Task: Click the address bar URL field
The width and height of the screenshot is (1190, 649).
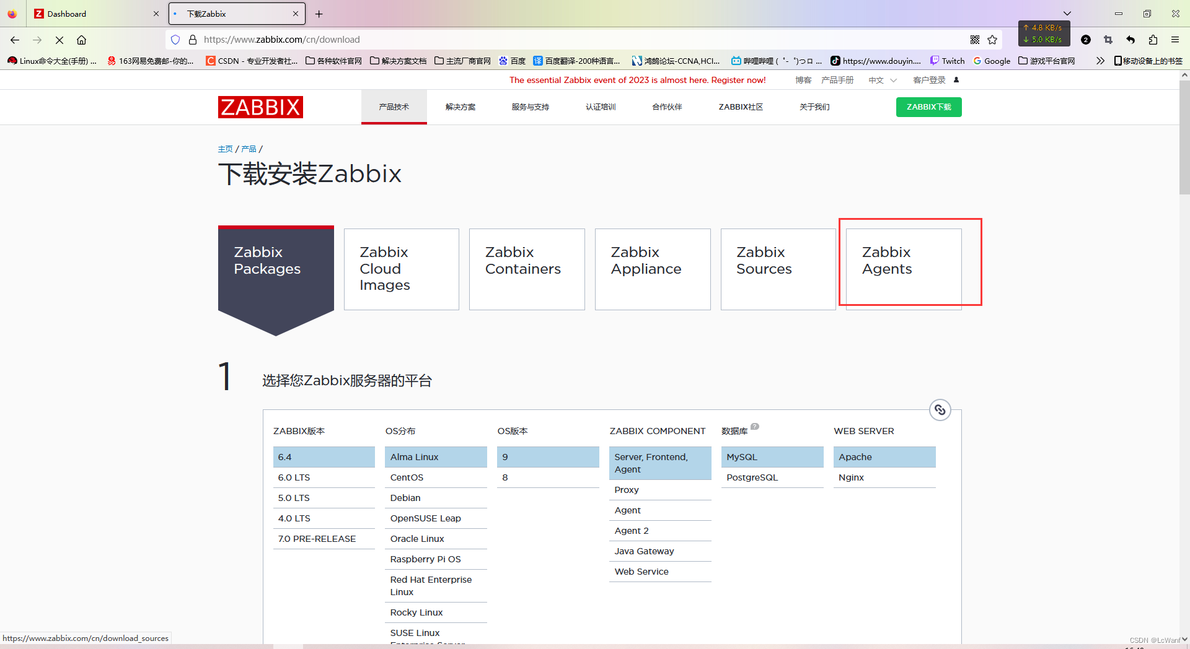Action: (583, 40)
